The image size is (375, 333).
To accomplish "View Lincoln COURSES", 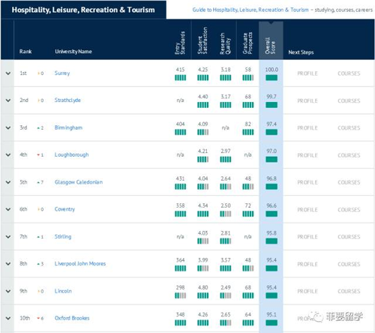I will [349, 291].
